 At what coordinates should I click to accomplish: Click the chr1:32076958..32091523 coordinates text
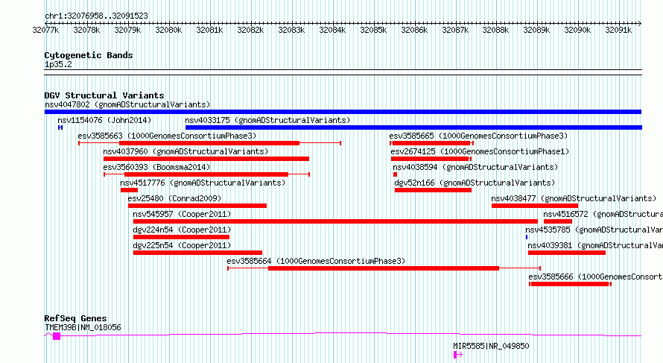[x=96, y=16]
